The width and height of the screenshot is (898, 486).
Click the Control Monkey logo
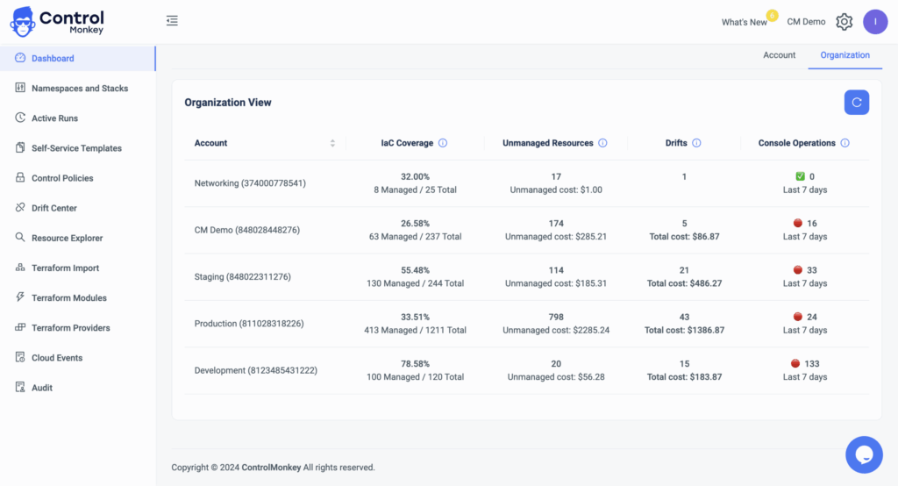point(57,22)
